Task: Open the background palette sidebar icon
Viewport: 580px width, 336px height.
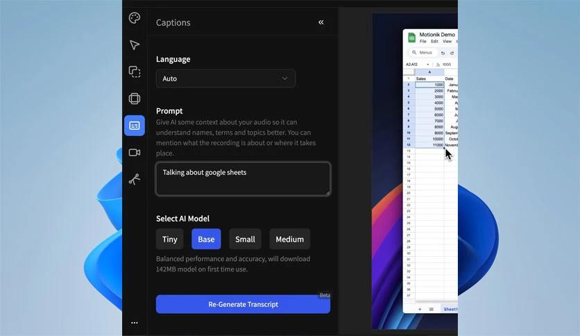Action: click(x=135, y=18)
